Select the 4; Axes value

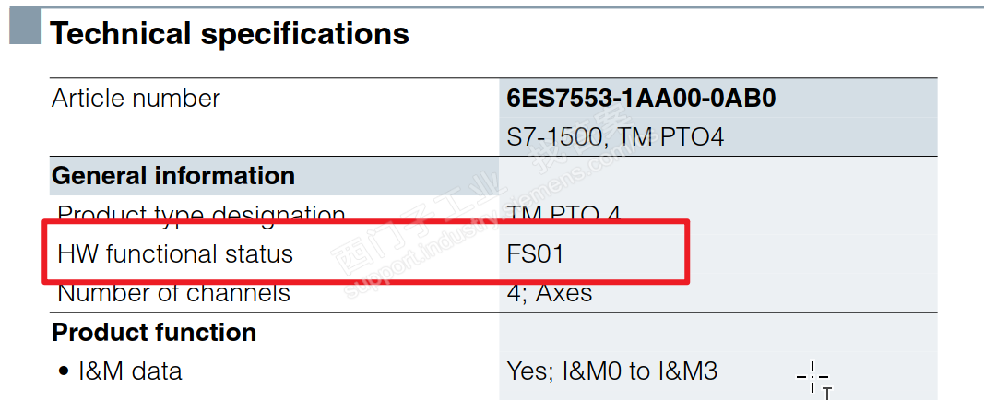550,293
